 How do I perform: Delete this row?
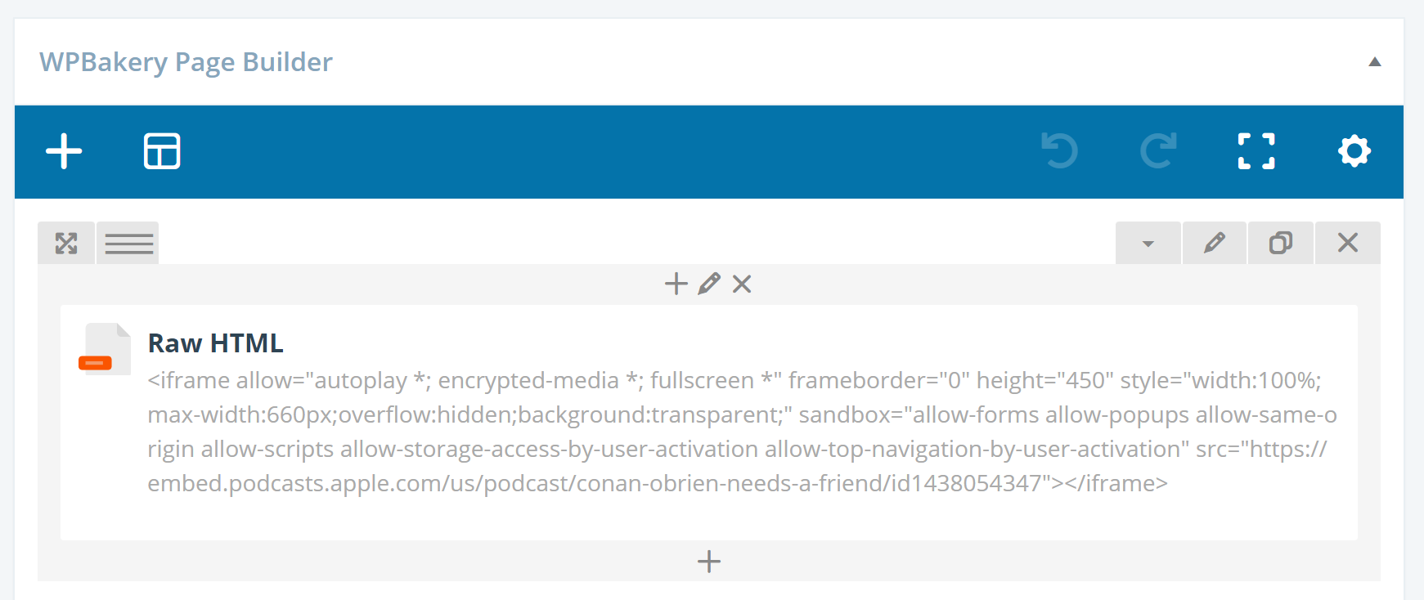pos(1348,243)
